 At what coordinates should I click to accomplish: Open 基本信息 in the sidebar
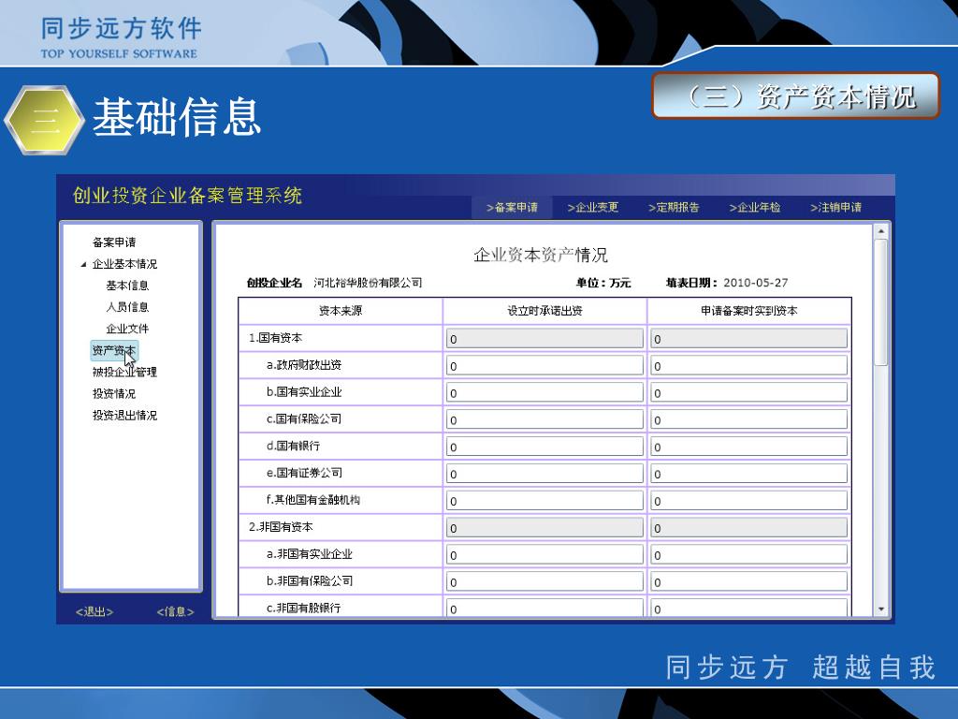coord(127,286)
